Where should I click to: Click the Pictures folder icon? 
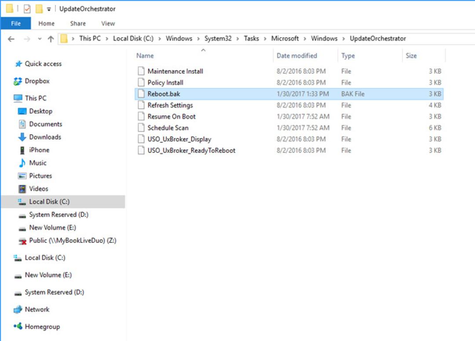point(22,176)
